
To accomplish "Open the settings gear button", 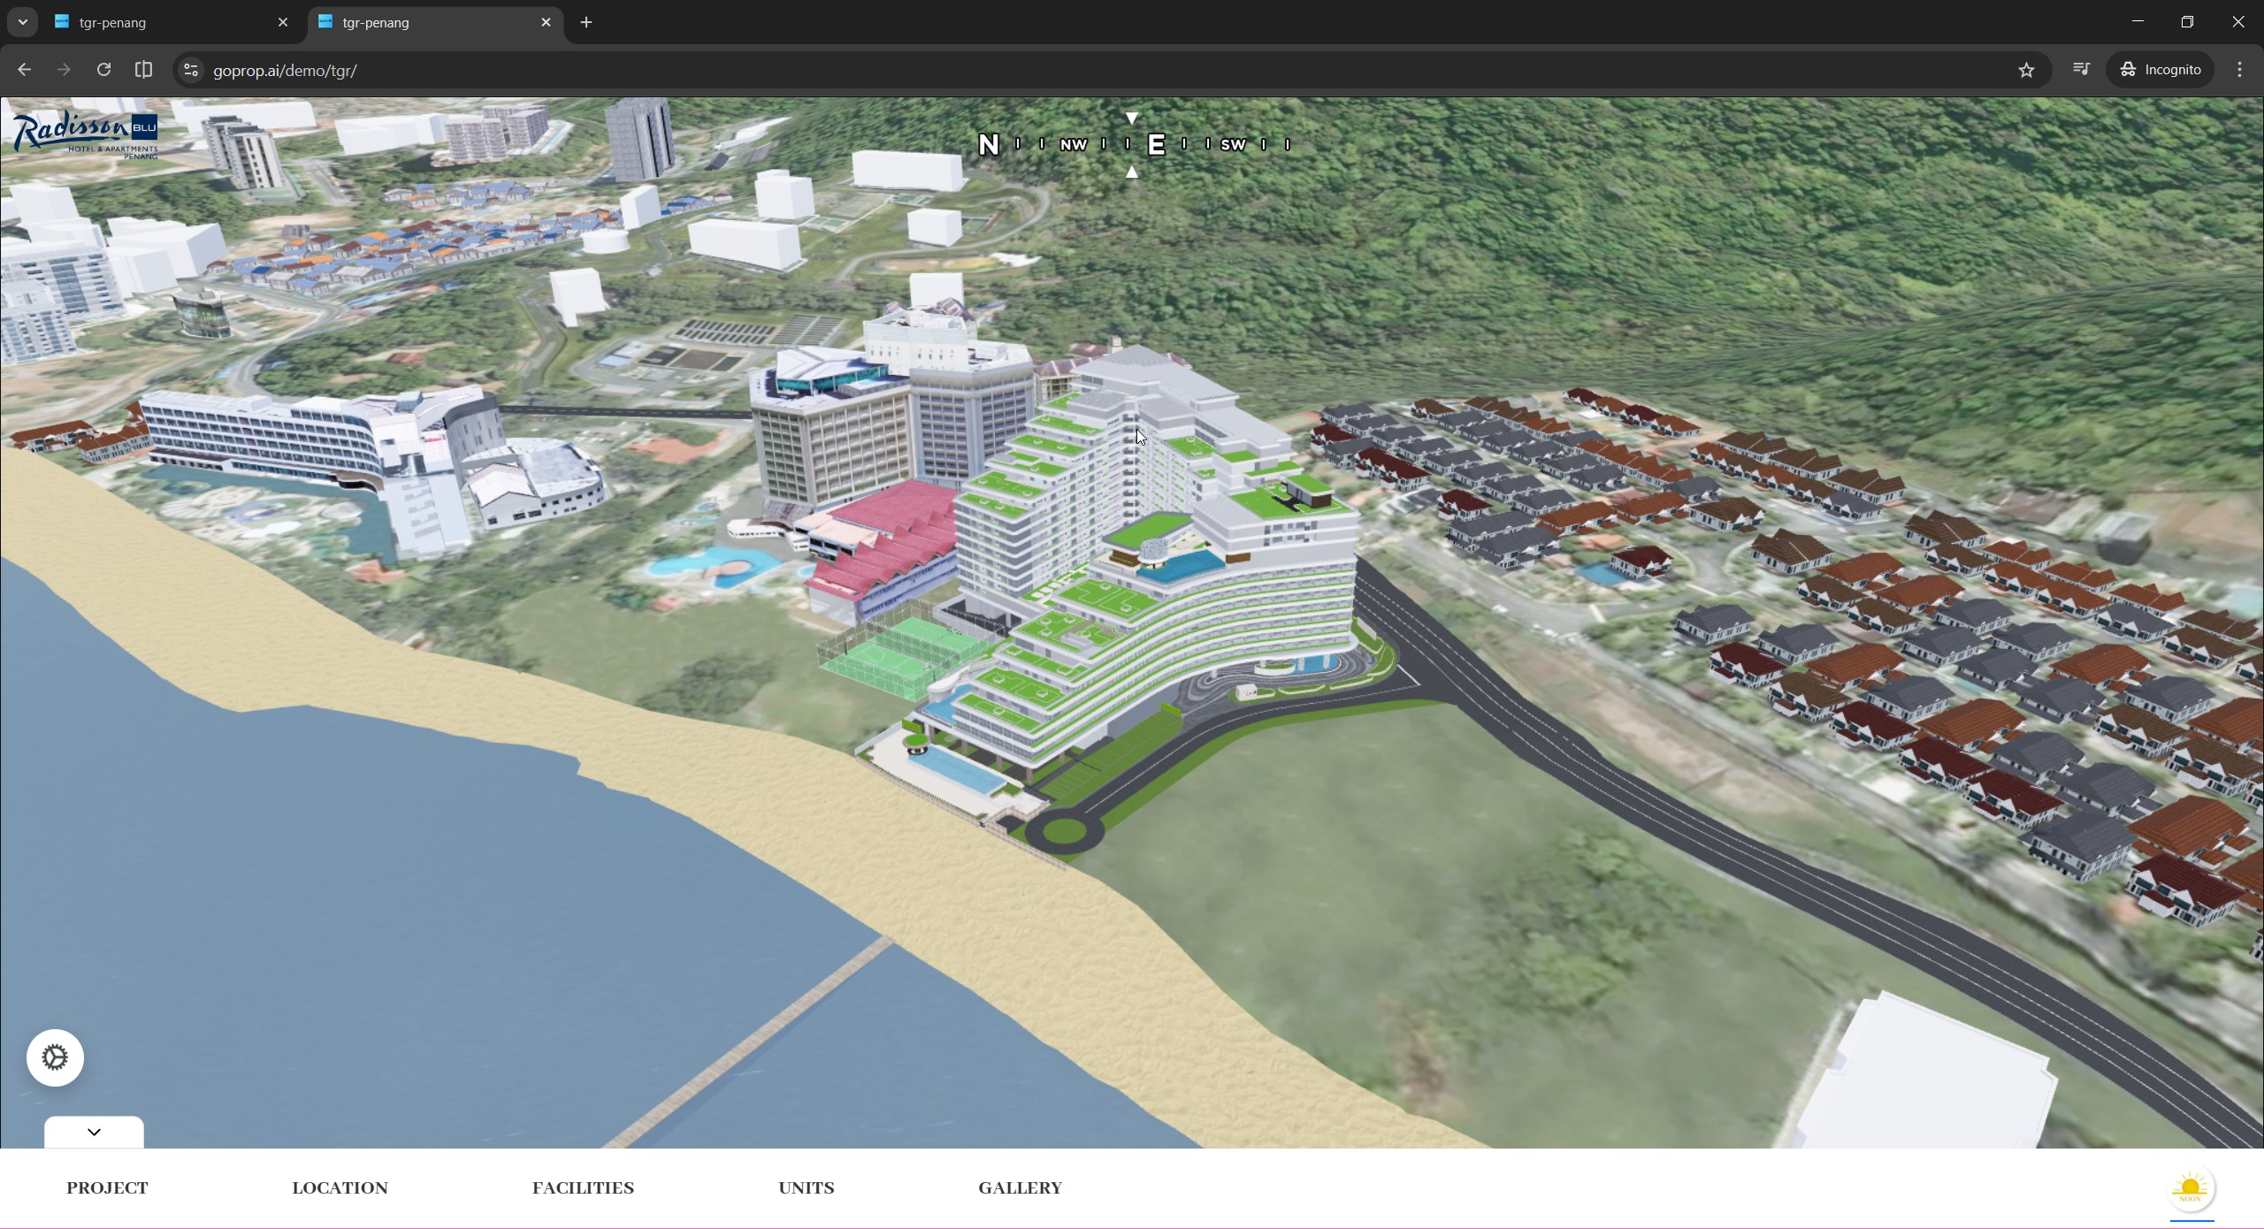I will (55, 1057).
